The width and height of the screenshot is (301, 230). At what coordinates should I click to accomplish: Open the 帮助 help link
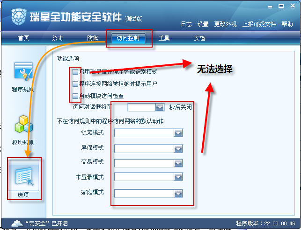(x=287, y=24)
